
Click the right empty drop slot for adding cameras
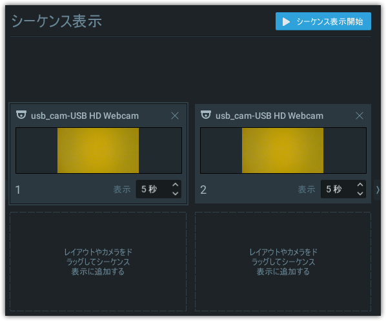coord(283,262)
